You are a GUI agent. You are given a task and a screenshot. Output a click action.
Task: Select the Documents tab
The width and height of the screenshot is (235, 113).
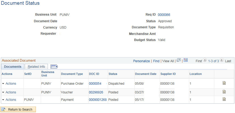(x=13, y=67)
